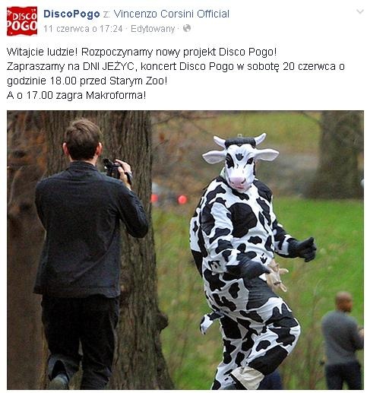367x393 pixels.
Task: Click the word DISCO in the avatar logo
Action: (x=24, y=16)
